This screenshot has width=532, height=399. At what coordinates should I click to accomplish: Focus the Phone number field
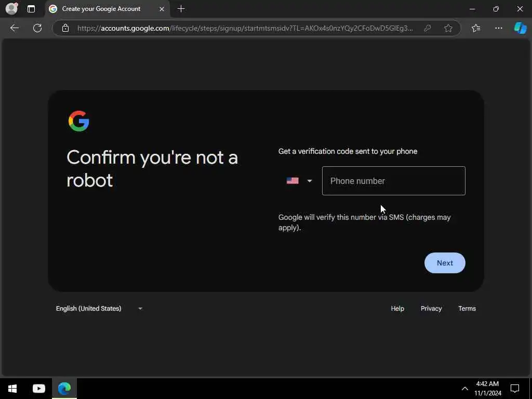click(x=394, y=181)
